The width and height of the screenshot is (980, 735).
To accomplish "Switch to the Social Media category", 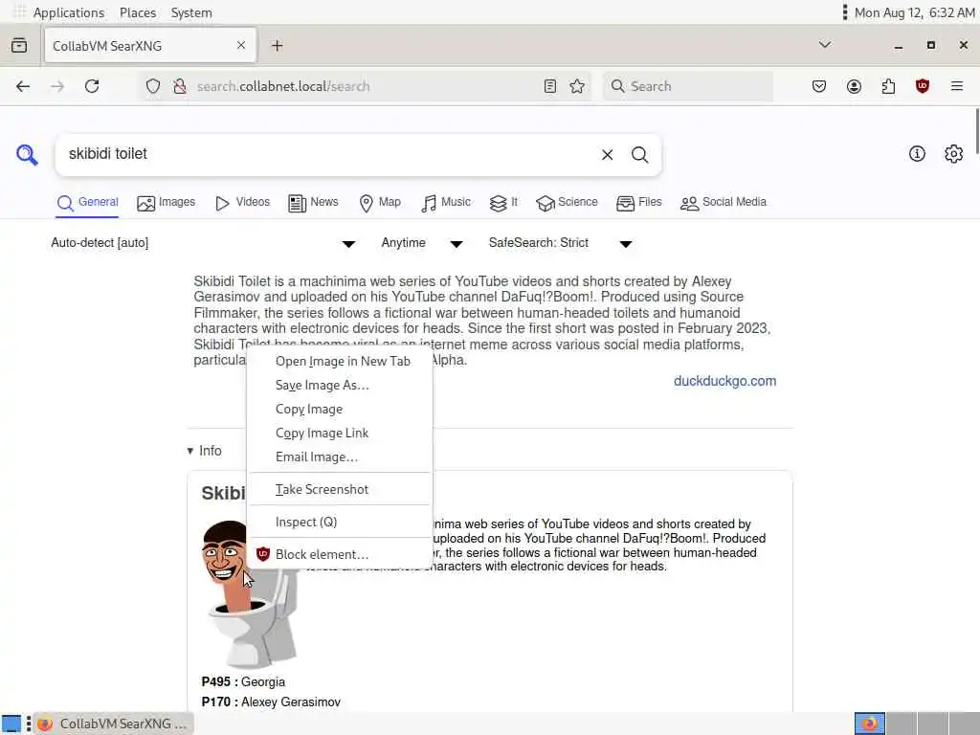I will coord(724,203).
